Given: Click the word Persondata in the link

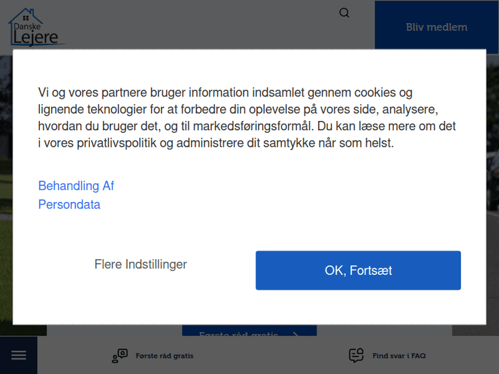Looking at the screenshot, I should click(x=69, y=205).
